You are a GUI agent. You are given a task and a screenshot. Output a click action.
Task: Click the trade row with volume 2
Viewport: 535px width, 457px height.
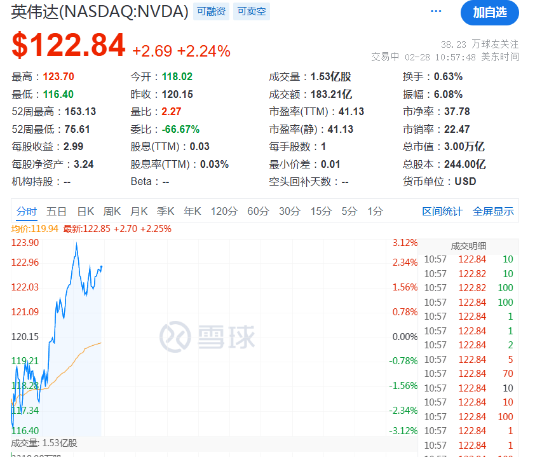coord(468,345)
